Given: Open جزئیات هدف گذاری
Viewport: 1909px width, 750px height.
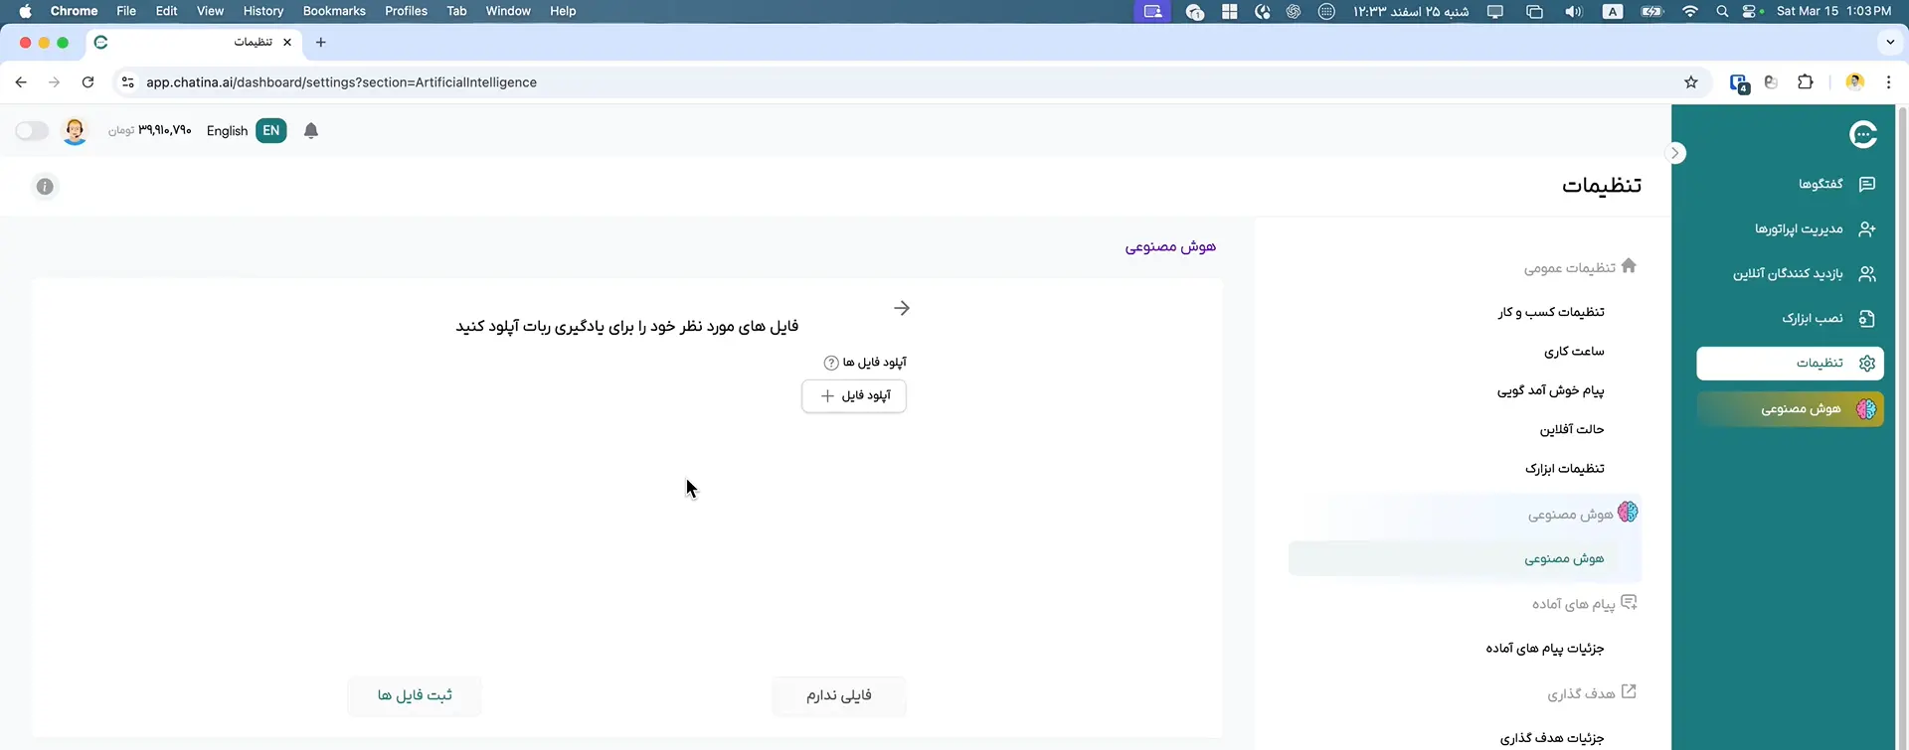Looking at the screenshot, I should (x=1552, y=738).
